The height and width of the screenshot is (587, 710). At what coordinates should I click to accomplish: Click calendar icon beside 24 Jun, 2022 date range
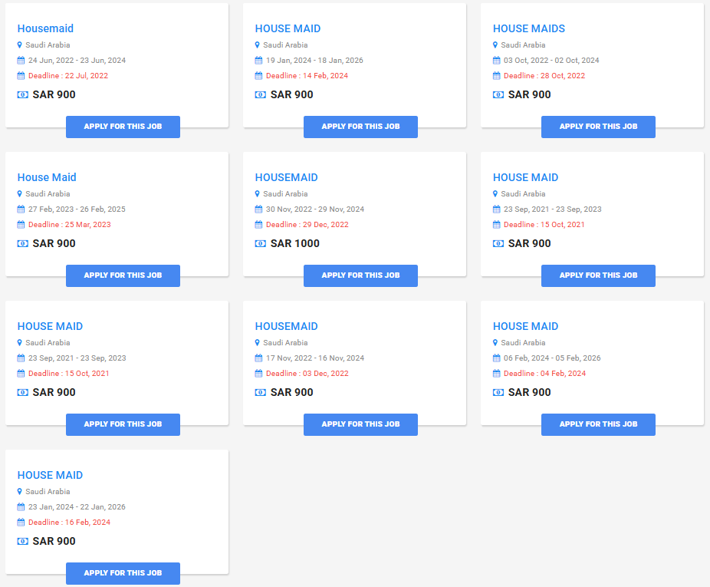pyautogui.click(x=21, y=61)
